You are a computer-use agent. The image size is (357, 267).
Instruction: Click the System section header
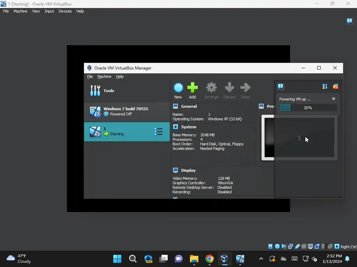(x=189, y=127)
